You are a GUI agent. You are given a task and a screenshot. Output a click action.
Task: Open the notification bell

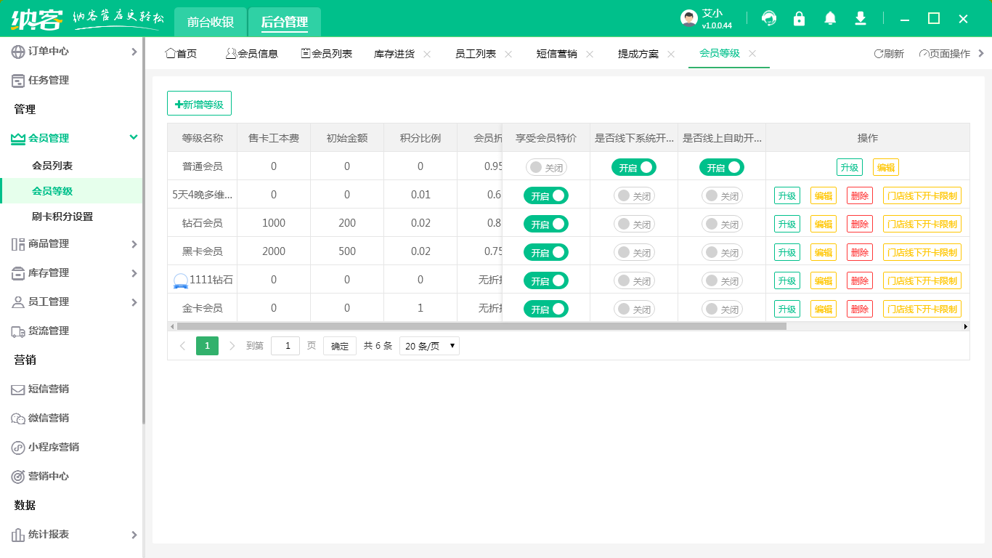click(x=830, y=18)
